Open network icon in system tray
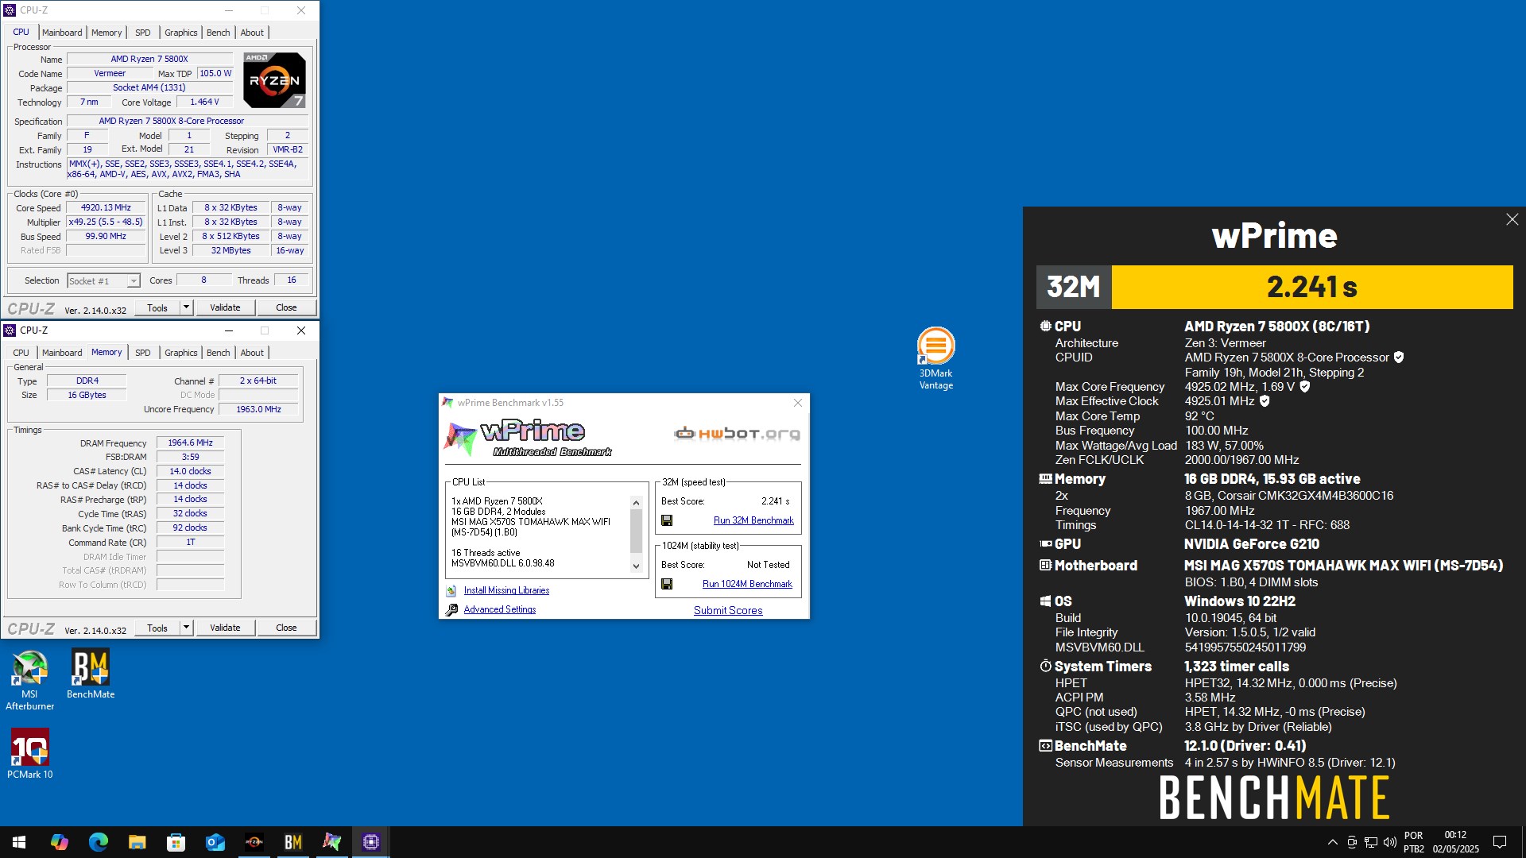The image size is (1526, 858). click(x=1371, y=842)
